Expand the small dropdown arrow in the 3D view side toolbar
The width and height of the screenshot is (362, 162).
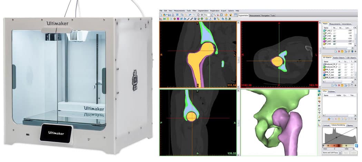coord(319,106)
